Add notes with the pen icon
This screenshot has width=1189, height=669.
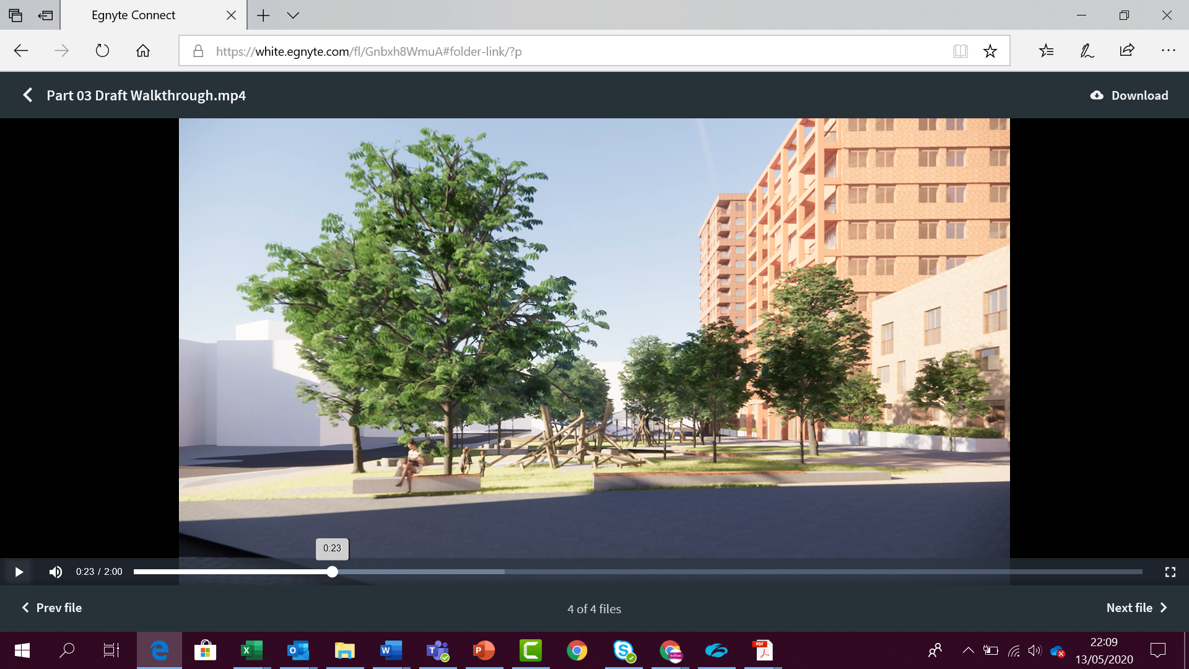pos(1087,51)
